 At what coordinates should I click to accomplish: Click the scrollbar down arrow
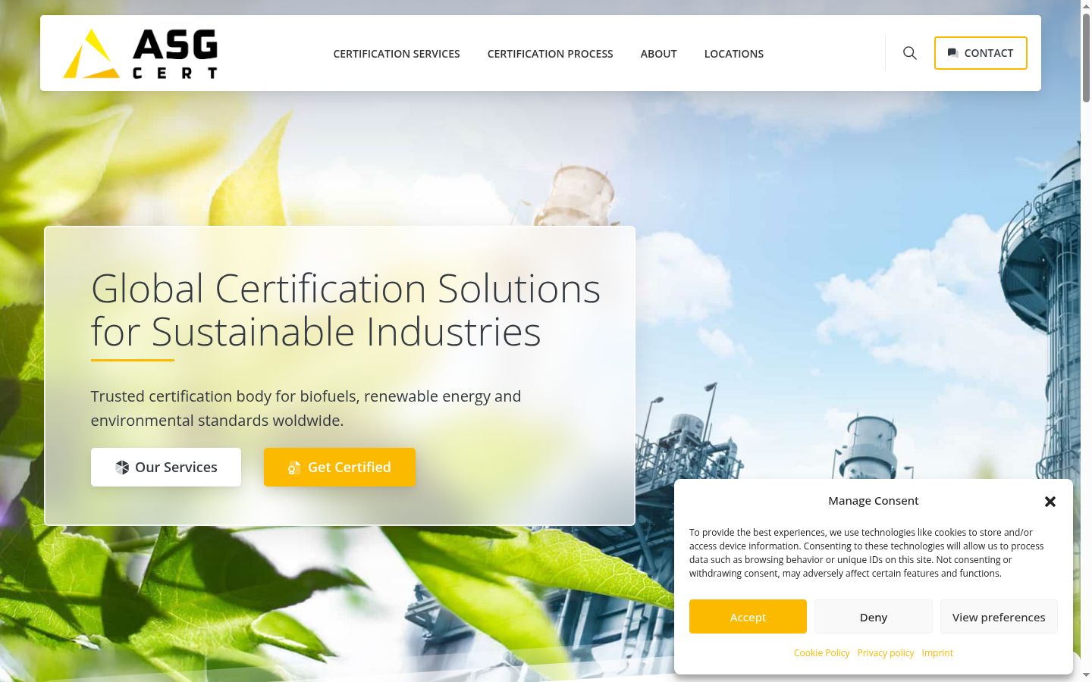(x=1086, y=675)
